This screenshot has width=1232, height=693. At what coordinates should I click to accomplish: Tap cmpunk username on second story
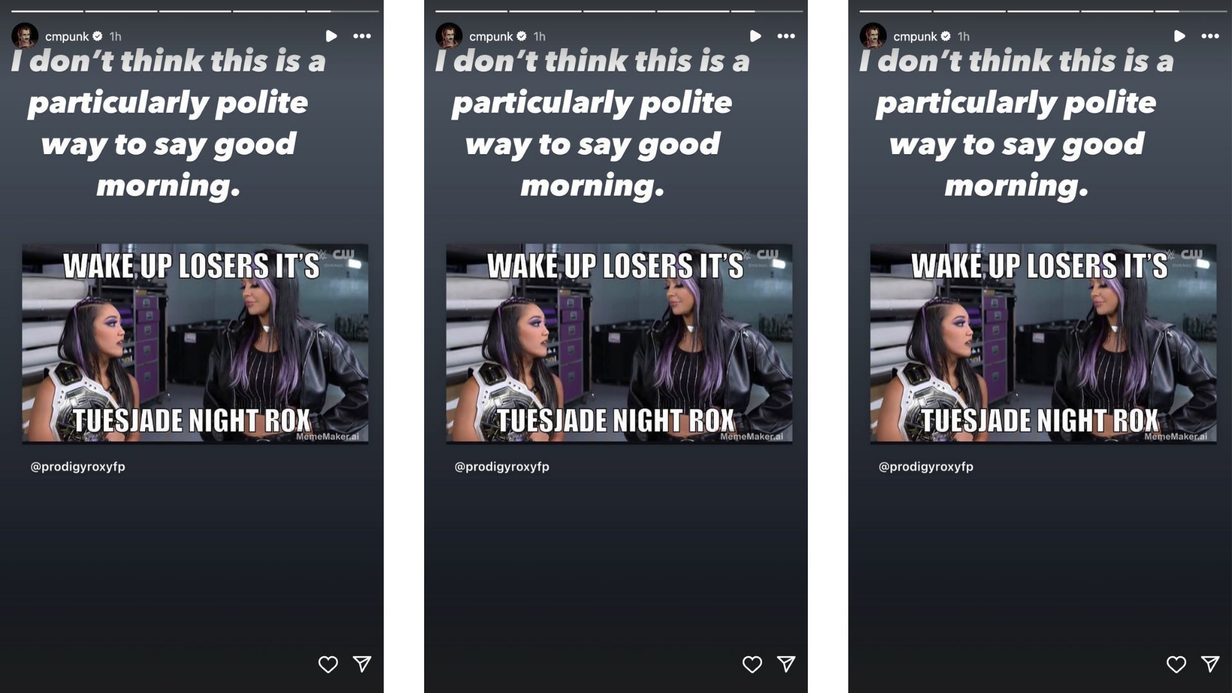click(x=491, y=35)
